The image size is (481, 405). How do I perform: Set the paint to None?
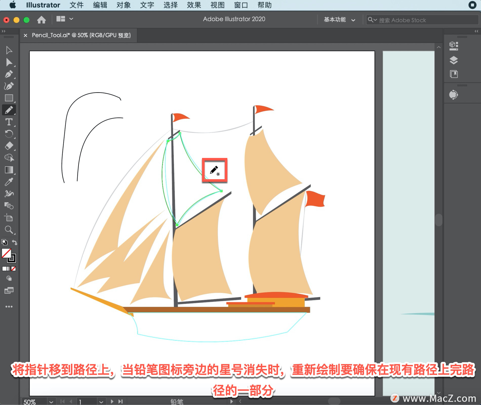(x=14, y=269)
